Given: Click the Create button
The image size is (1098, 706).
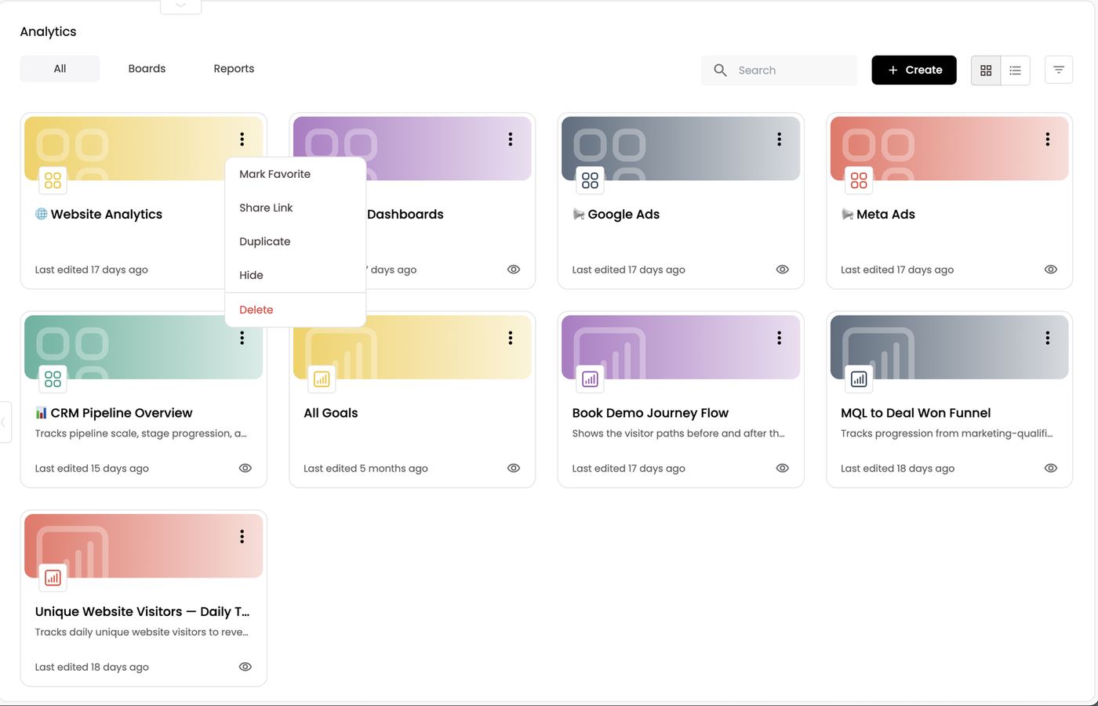Looking at the screenshot, I should (914, 71).
